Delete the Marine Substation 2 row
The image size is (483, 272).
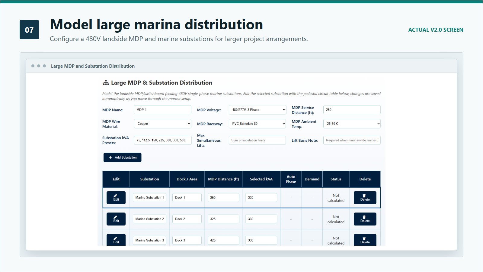click(x=365, y=219)
